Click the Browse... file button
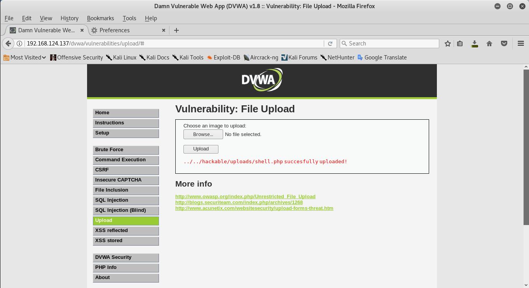Image resolution: width=529 pixels, height=288 pixels. click(x=203, y=134)
